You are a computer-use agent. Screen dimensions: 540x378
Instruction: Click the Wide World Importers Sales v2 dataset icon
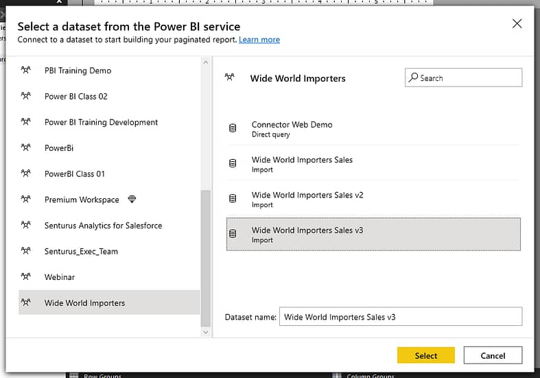coord(233,198)
